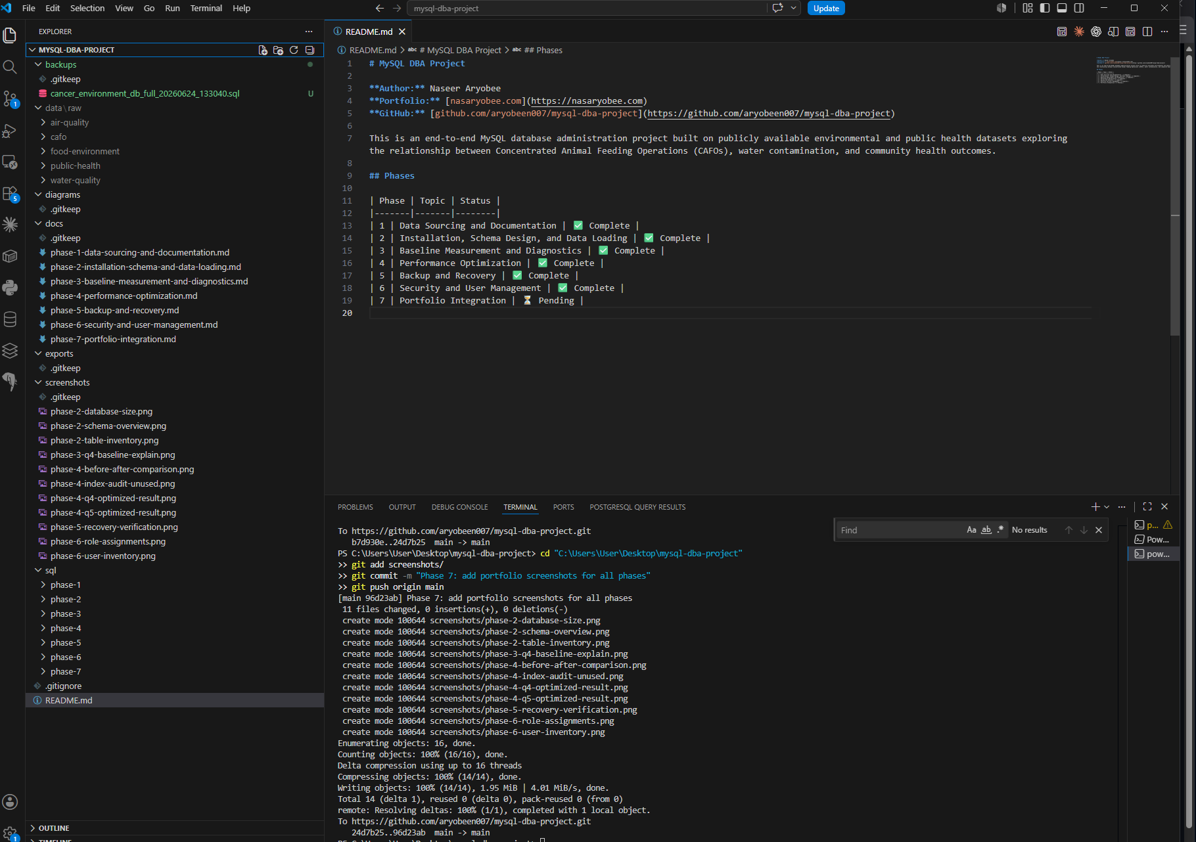Toggle secondary side bar visibility
The height and width of the screenshot is (842, 1196).
[1079, 8]
